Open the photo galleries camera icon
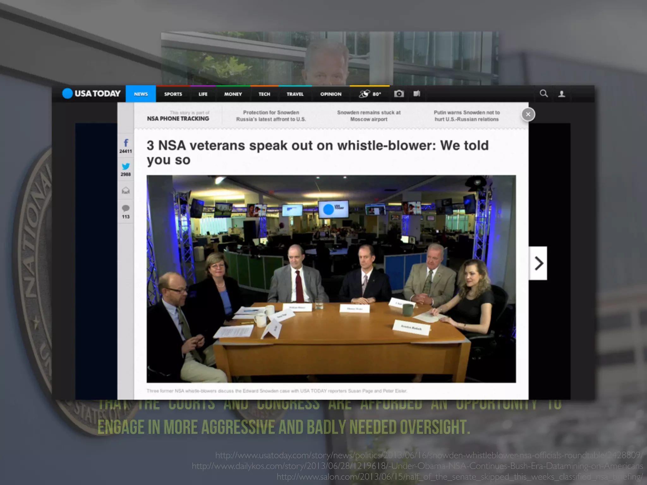This screenshot has height=485, width=647. pos(399,93)
